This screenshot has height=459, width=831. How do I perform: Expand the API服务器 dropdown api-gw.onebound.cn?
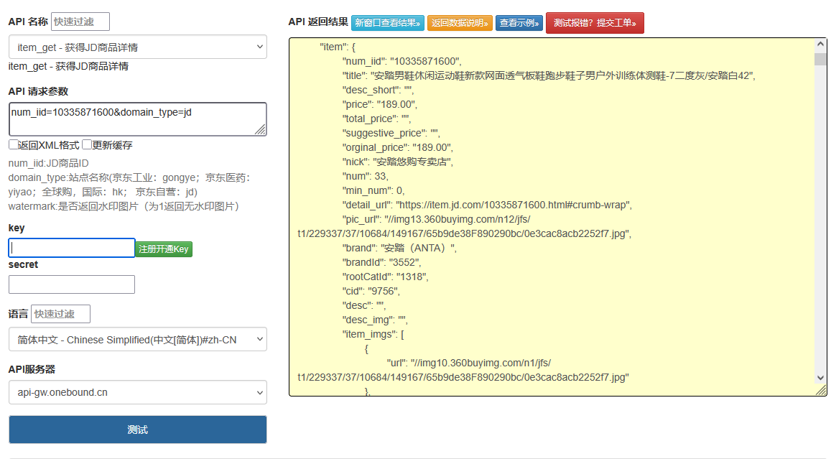pos(137,392)
